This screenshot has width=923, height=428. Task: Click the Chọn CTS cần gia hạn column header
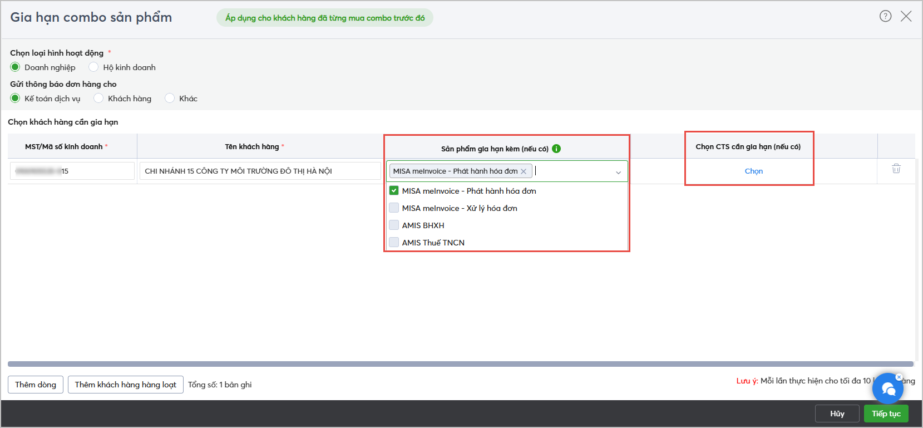(x=748, y=147)
